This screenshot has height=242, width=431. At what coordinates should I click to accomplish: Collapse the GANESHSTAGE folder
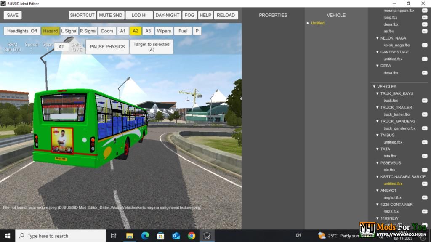[x=378, y=52]
